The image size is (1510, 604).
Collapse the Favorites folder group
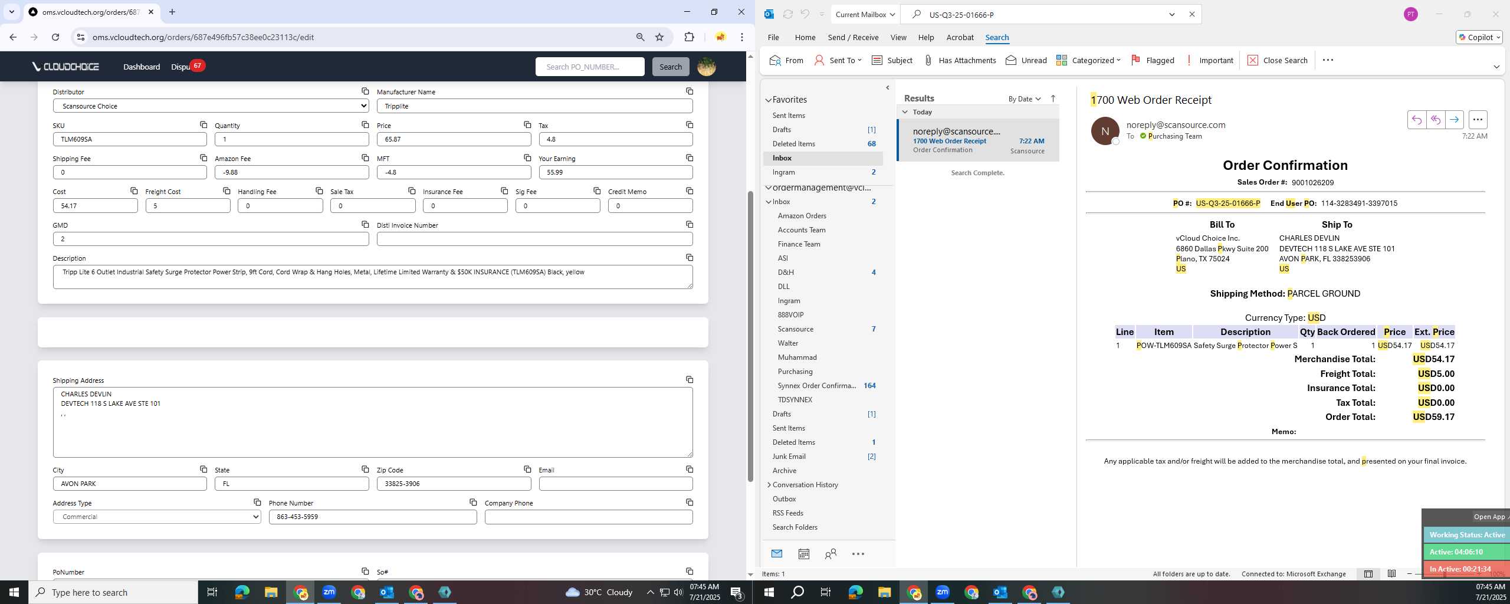tap(769, 100)
